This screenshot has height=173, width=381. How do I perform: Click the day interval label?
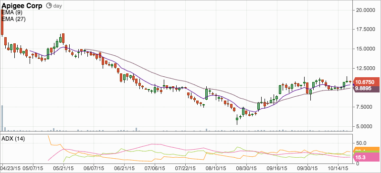(x=57, y=6)
